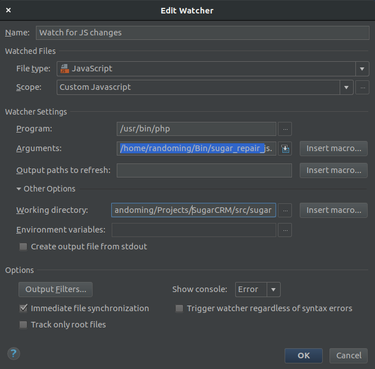This screenshot has width=375, height=369.
Task: Click the browse button next to Environment variables
Action: point(285,230)
